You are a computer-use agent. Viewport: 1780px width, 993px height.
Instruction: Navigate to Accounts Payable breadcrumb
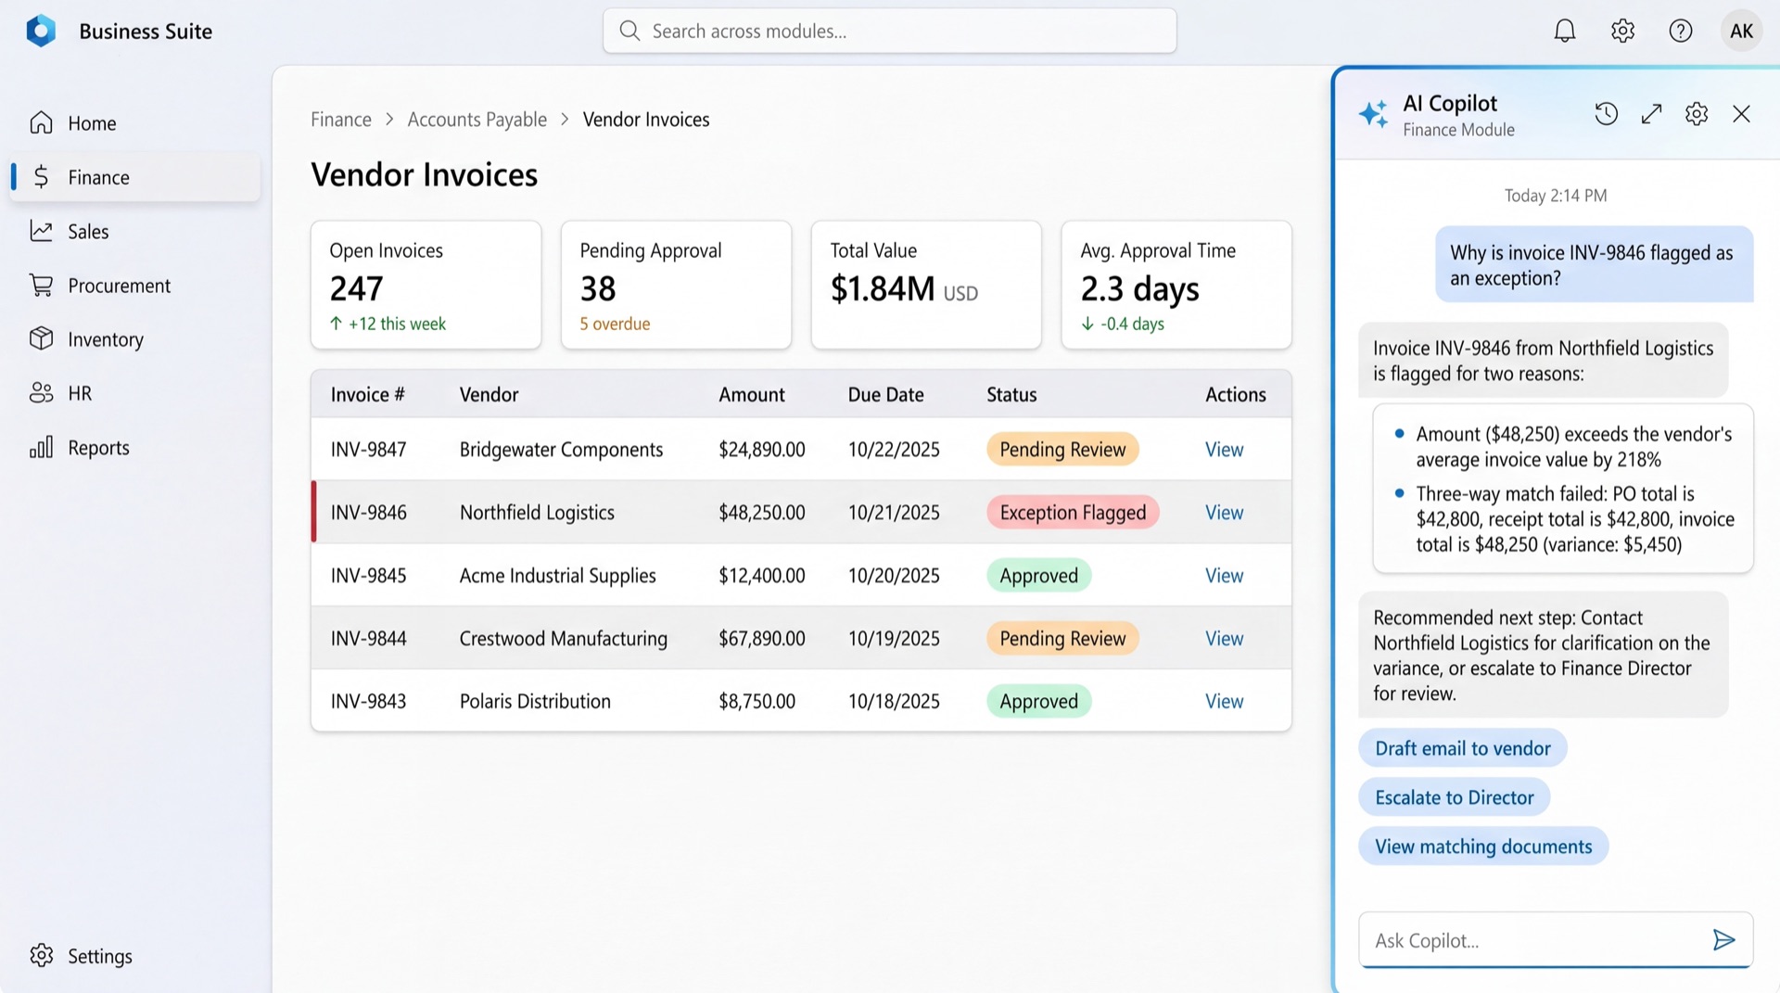(477, 120)
